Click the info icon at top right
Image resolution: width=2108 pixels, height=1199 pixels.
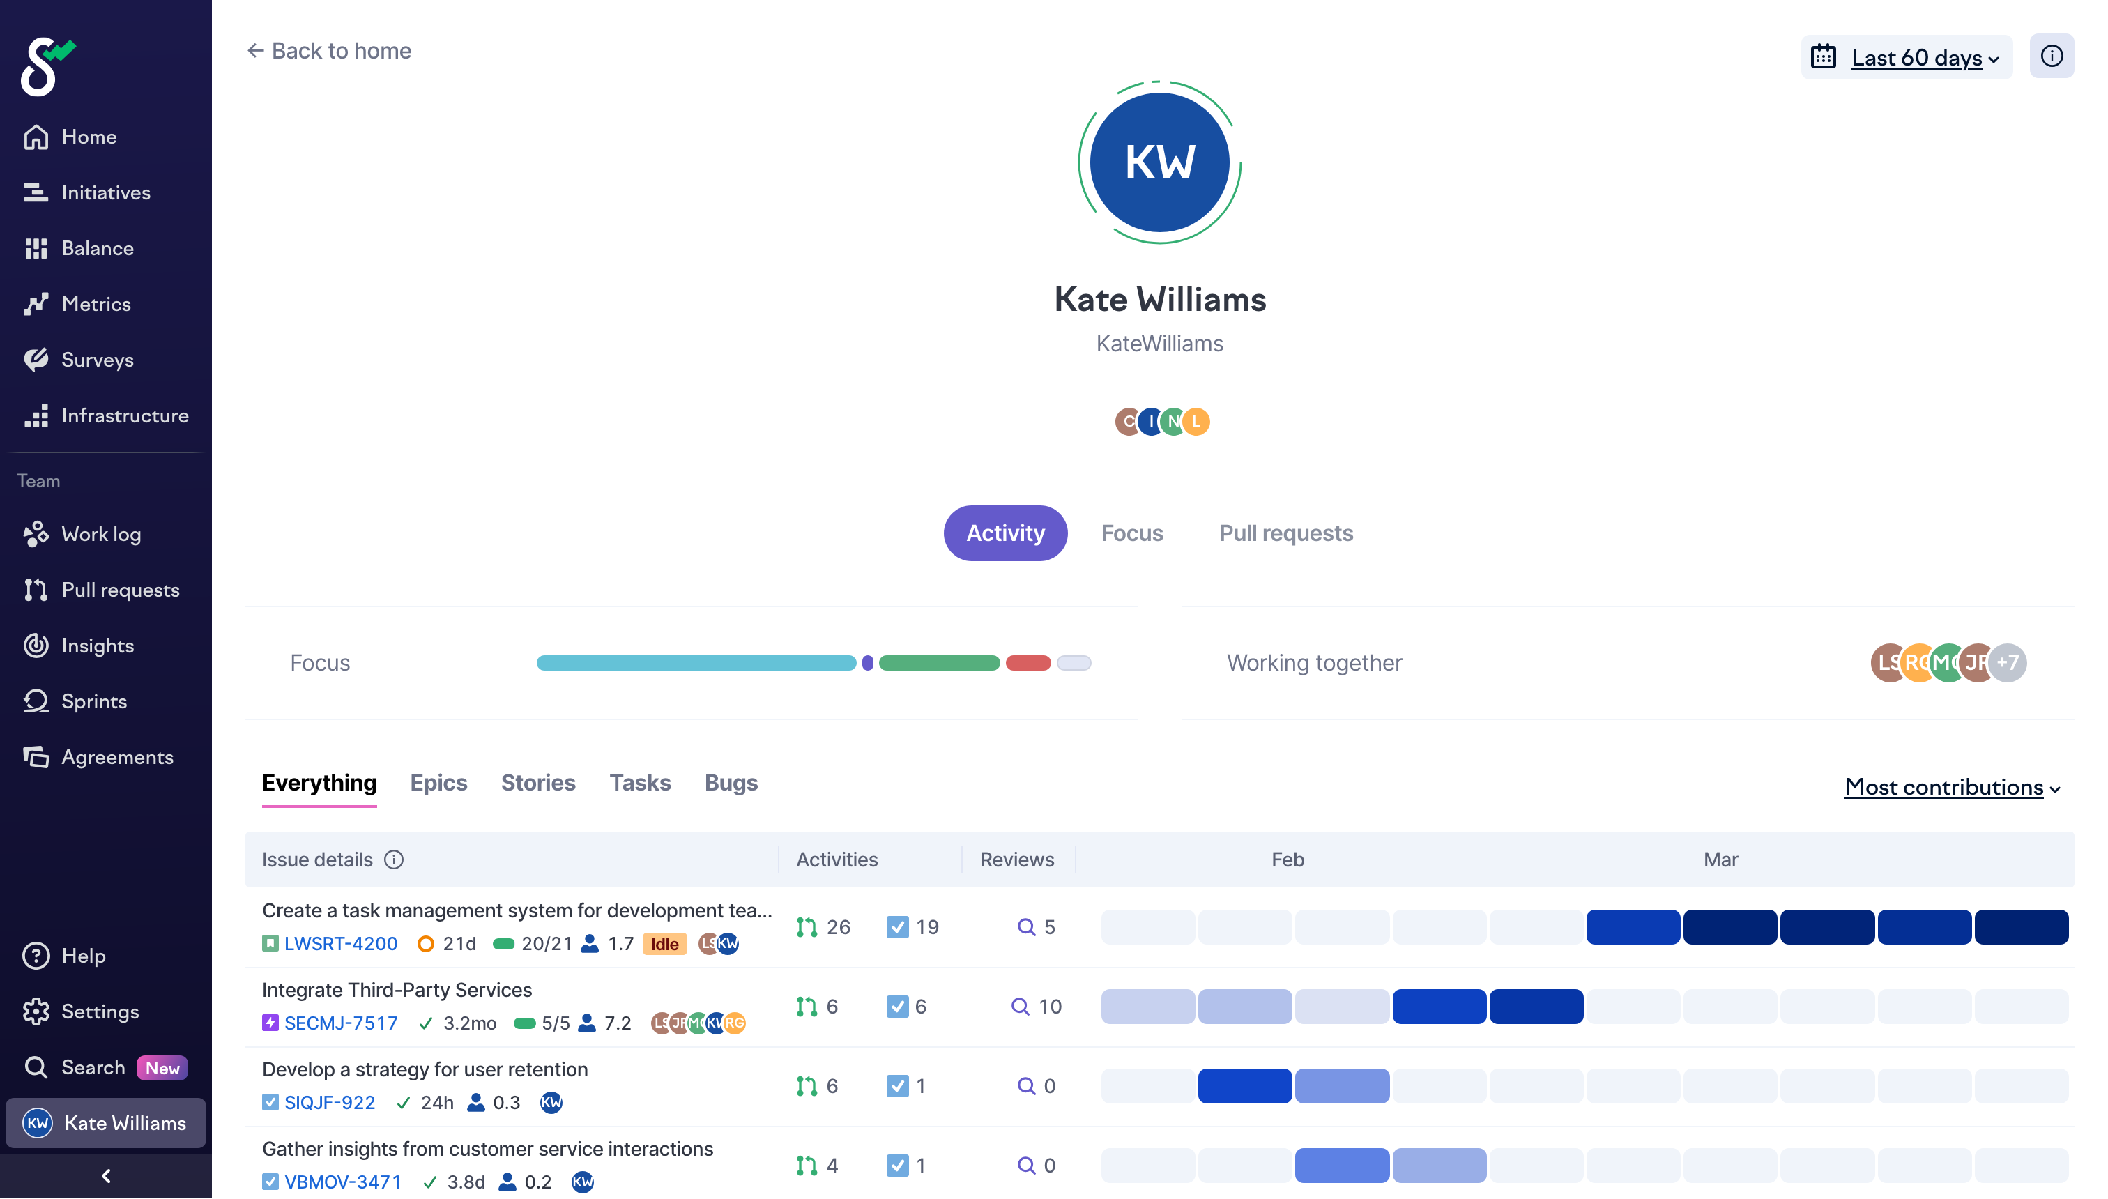(x=2051, y=56)
